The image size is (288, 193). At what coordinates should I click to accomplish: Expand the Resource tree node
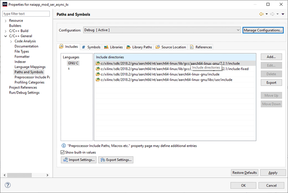(x=5, y=21)
